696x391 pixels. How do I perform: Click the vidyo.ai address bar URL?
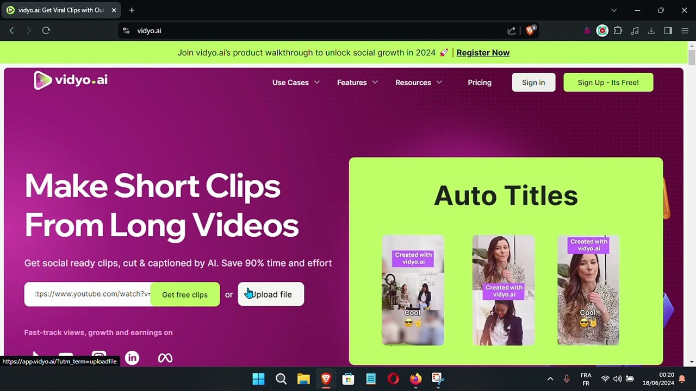click(x=149, y=31)
